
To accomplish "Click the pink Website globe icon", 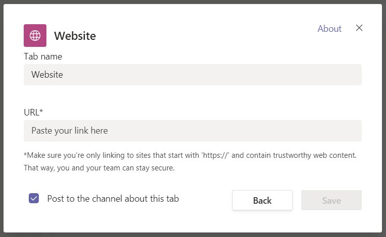I will 35,35.
